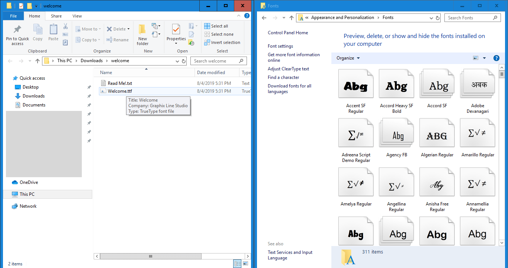The width and height of the screenshot is (508, 268).
Task: Open the Organize dropdown in Fonts
Action: click(x=348, y=58)
